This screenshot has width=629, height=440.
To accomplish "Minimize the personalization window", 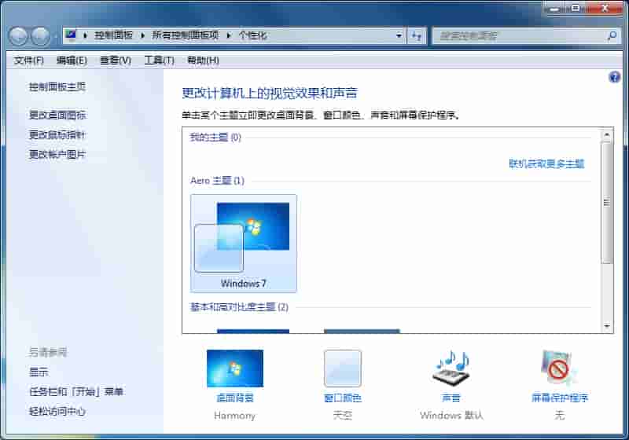I will point(554,8).
